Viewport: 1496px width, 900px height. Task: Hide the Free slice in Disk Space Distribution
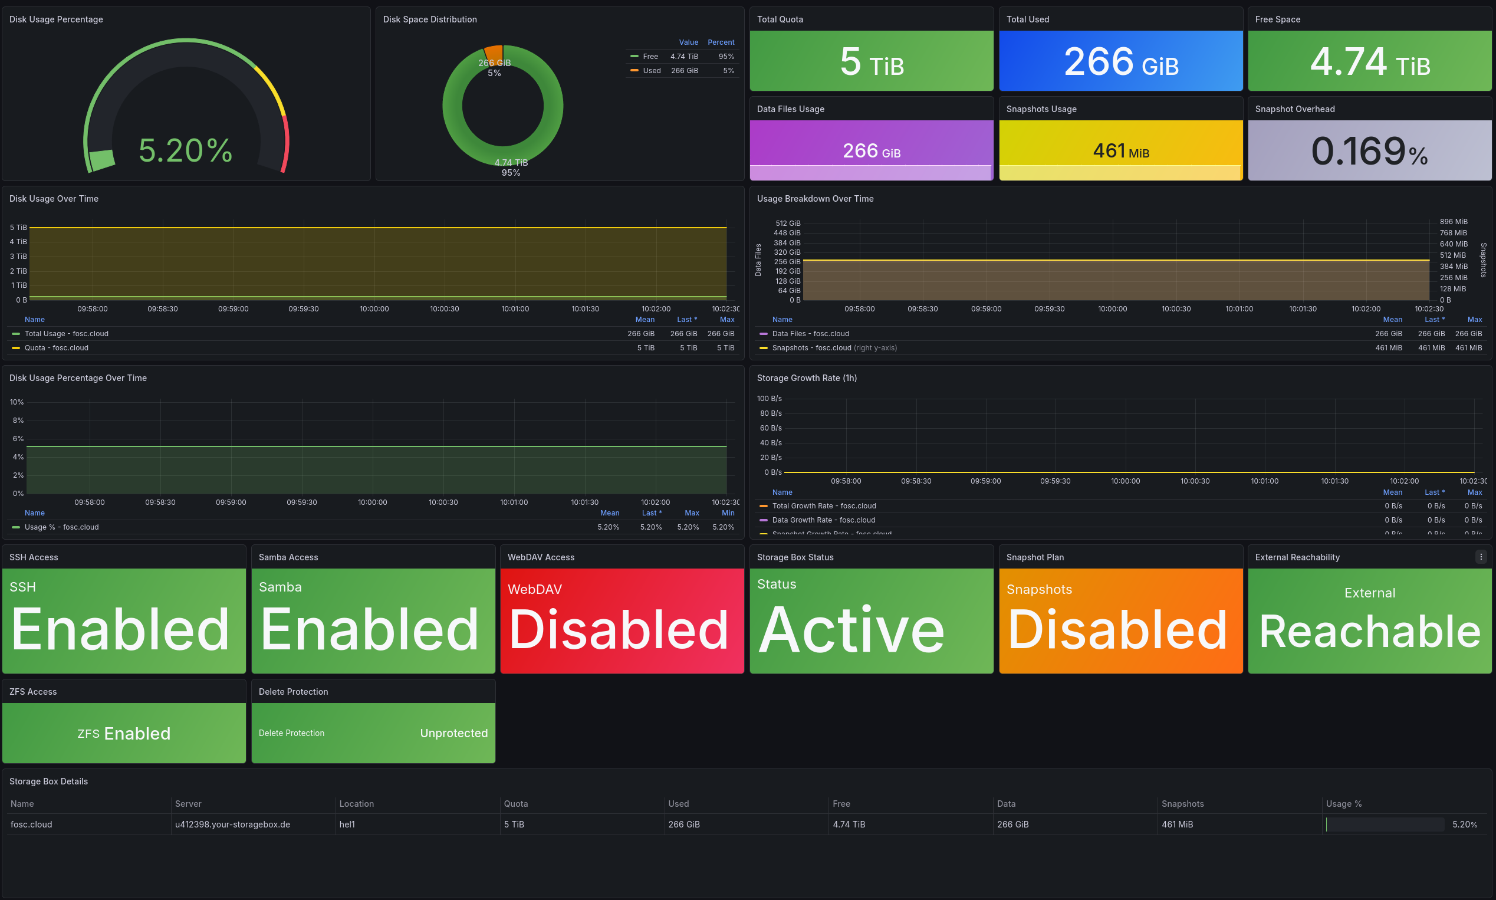[649, 57]
